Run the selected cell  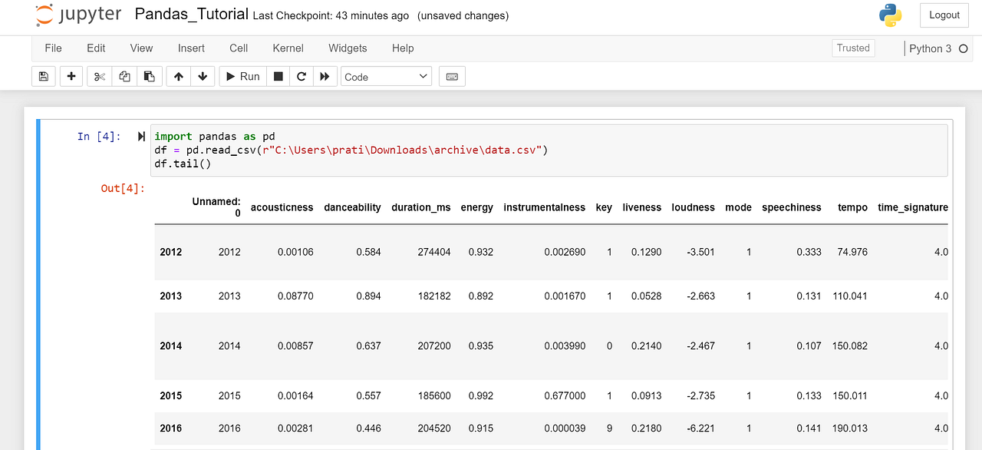point(242,76)
